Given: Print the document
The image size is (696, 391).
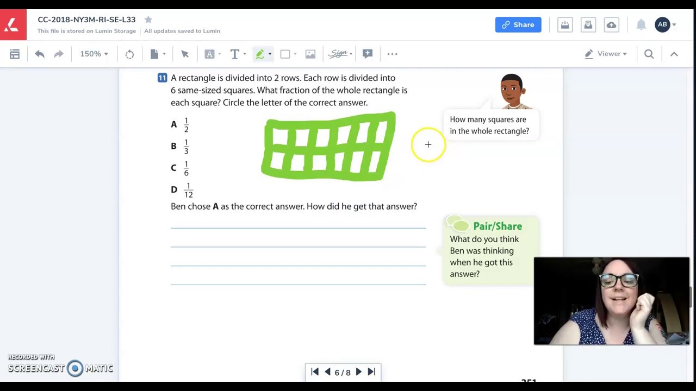Looking at the screenshot, I should (x=588, y=24).
